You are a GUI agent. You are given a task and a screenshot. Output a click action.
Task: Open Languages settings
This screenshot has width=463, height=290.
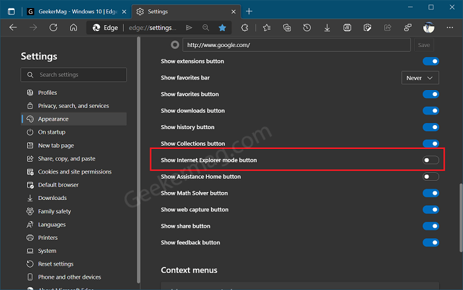[x=74, y=224]
